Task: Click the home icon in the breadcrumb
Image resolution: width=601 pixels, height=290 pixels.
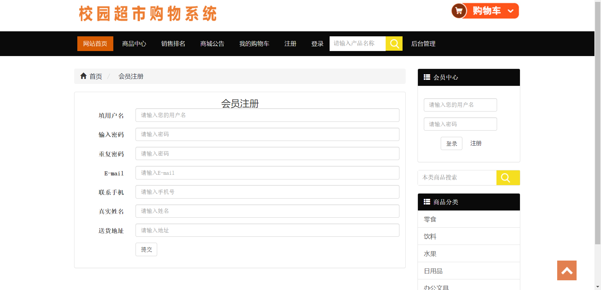Action: point(83,76)
